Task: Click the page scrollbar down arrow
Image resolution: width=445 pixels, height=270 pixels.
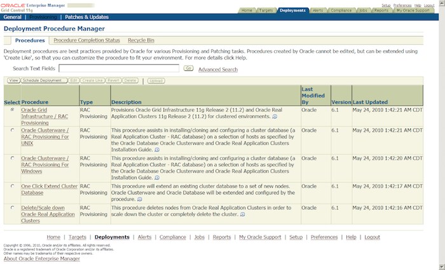Action: click(x=442, y=267)
